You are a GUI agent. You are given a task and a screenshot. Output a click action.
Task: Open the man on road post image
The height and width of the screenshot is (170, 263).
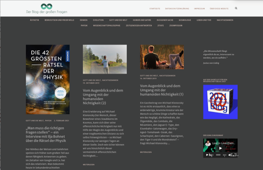[105, 59]
